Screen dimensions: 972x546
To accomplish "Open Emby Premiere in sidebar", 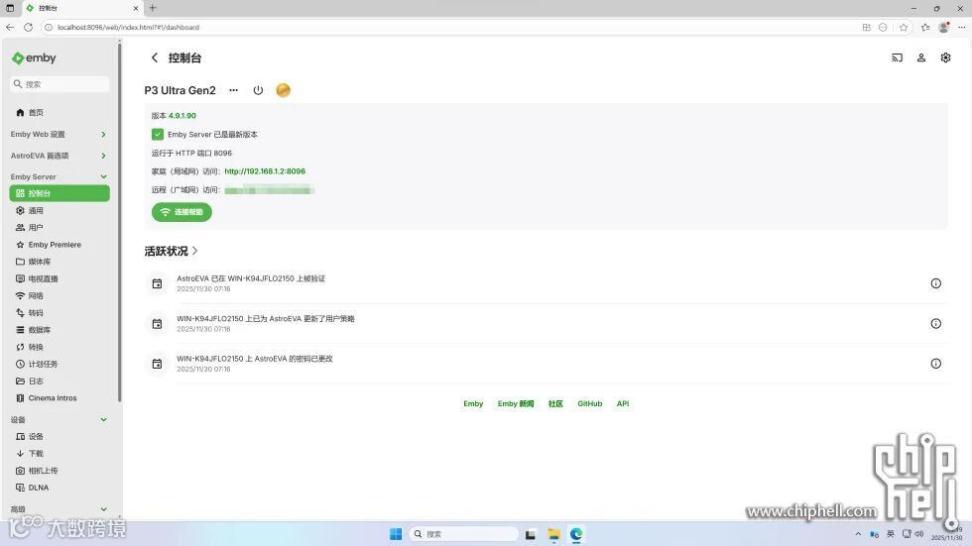I will point(60,245).
